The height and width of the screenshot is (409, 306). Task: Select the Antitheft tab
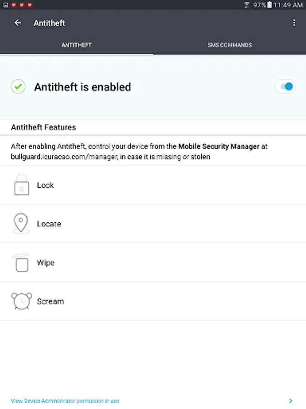pyautogui.click(x=77, y=45)
